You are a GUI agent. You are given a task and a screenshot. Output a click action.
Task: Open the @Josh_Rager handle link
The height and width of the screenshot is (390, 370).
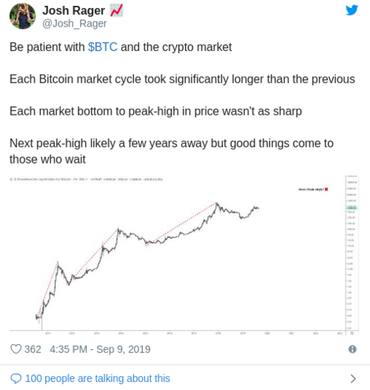[x=74, y=24]
